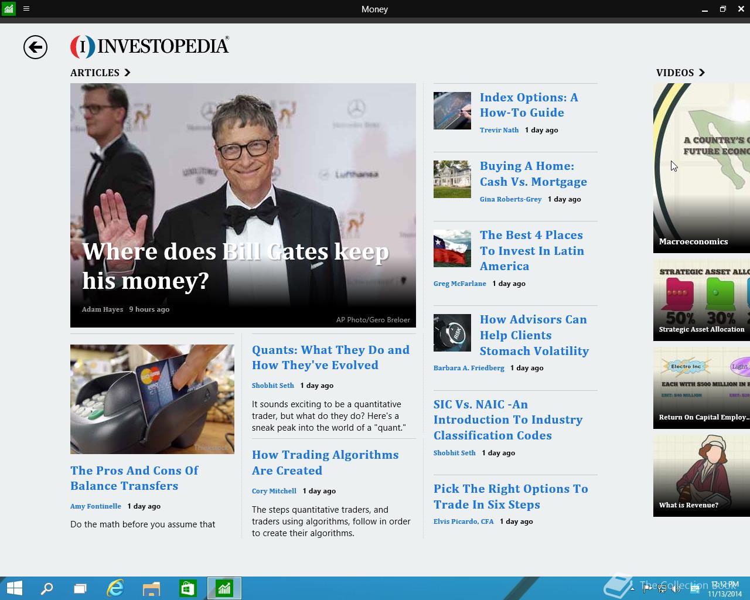Open SIC Vs. NAIC classification codes article
The image size is (750, 600).
tap(508, 420)
